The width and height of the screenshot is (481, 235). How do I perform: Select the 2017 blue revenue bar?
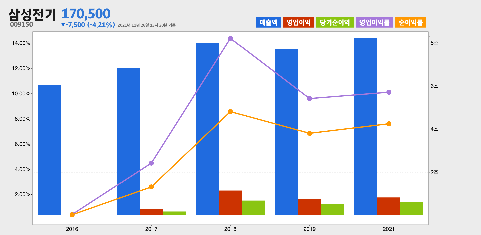point(128,141)
